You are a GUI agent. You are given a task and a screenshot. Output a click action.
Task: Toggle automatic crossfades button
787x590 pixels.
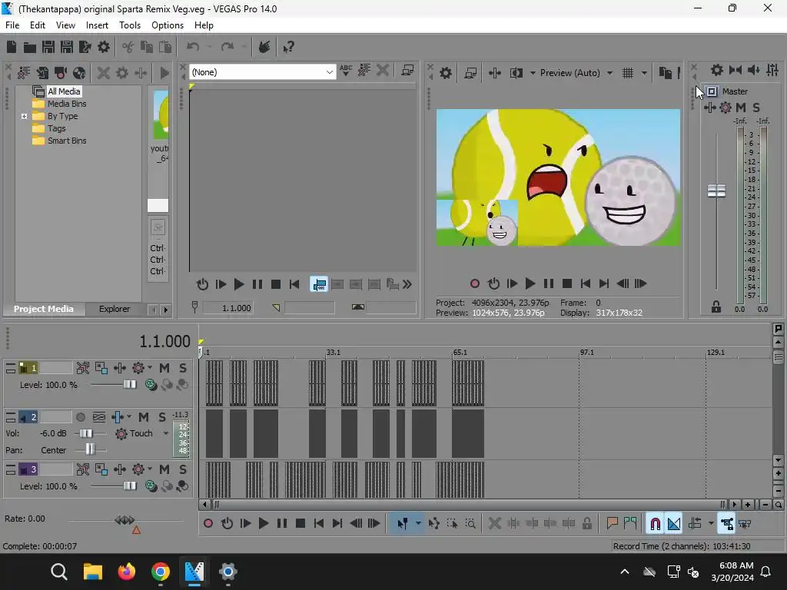click(674, 524)
